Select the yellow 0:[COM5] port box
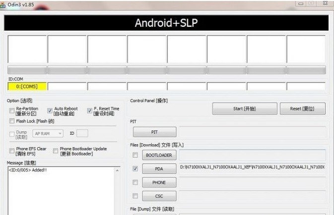 click(27, 86)
